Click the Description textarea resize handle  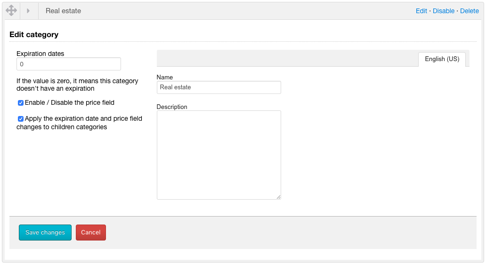click(x=278, y=197)
